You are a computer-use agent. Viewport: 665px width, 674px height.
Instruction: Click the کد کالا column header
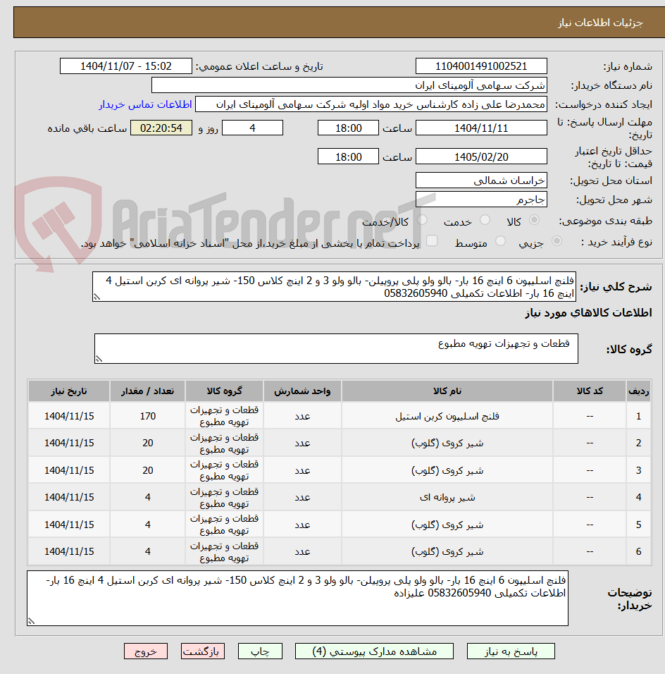point(590,391)
